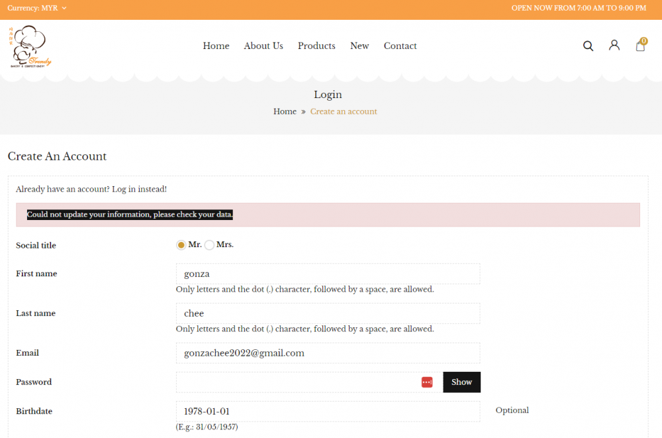Viewport: 662px width, 438px height.
Task: Open the search icon in the header
Action: (x=588, y=46)
